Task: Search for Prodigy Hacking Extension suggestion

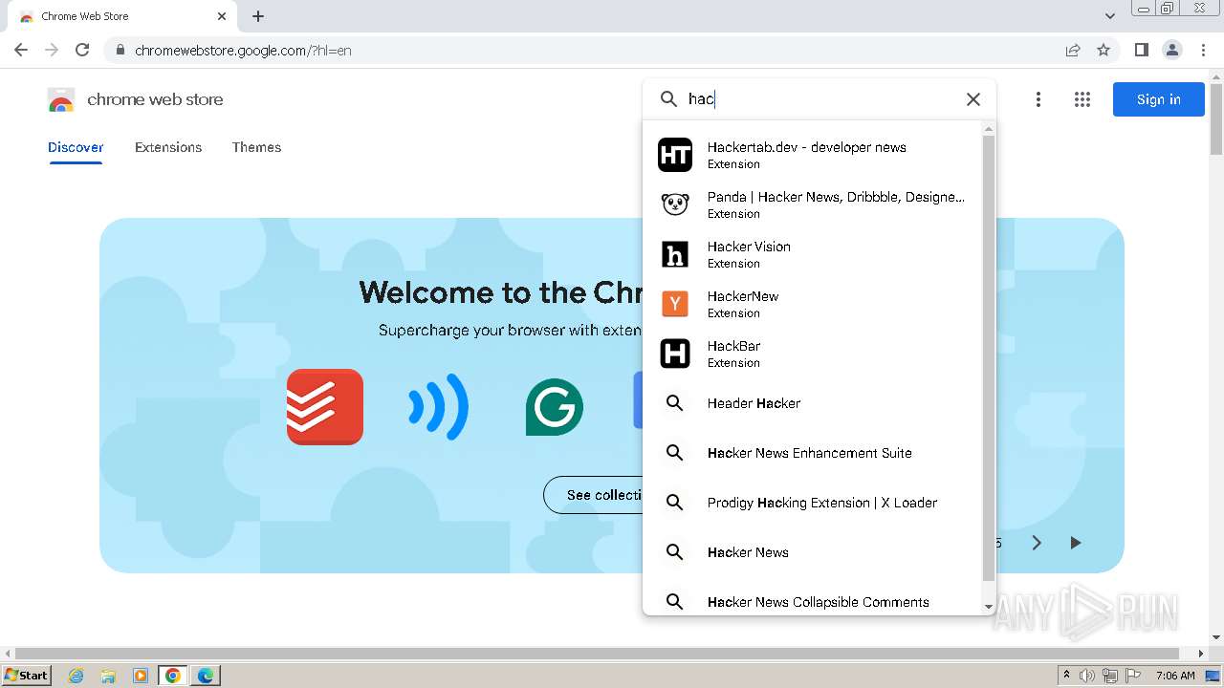Action: [x=813, y=503]
